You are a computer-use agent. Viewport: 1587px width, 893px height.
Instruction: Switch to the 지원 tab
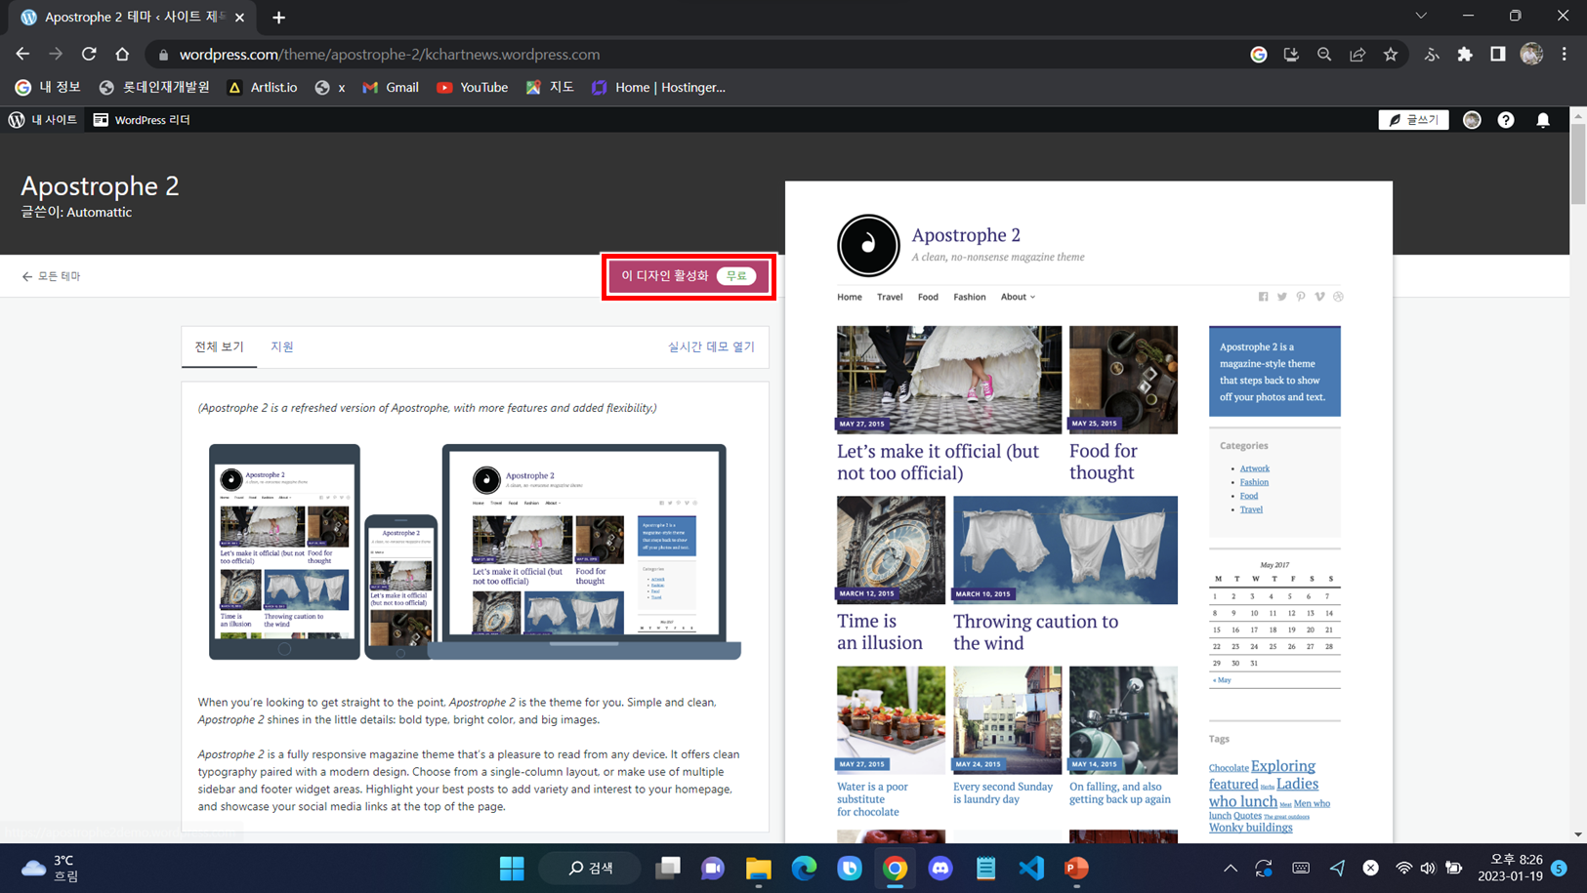(x=282, y=346)
